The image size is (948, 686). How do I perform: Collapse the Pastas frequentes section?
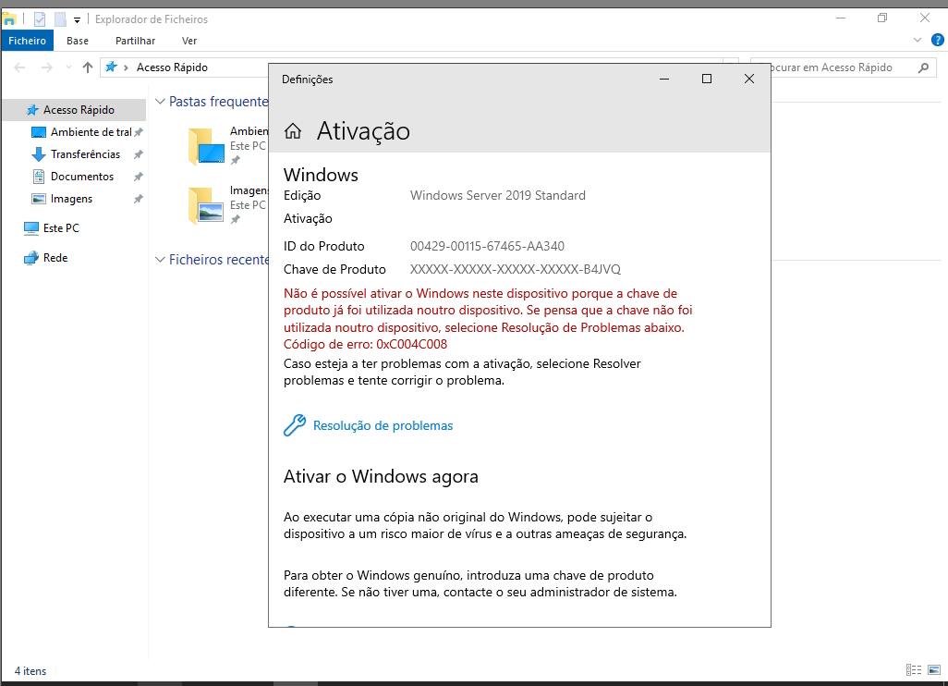[x=160, y=102]
